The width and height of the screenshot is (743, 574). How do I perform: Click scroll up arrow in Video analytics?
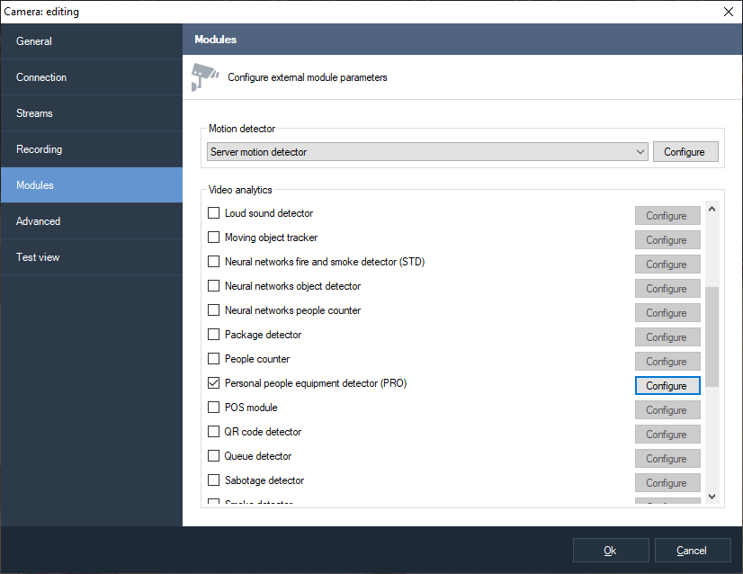click(x=712, y=210)
